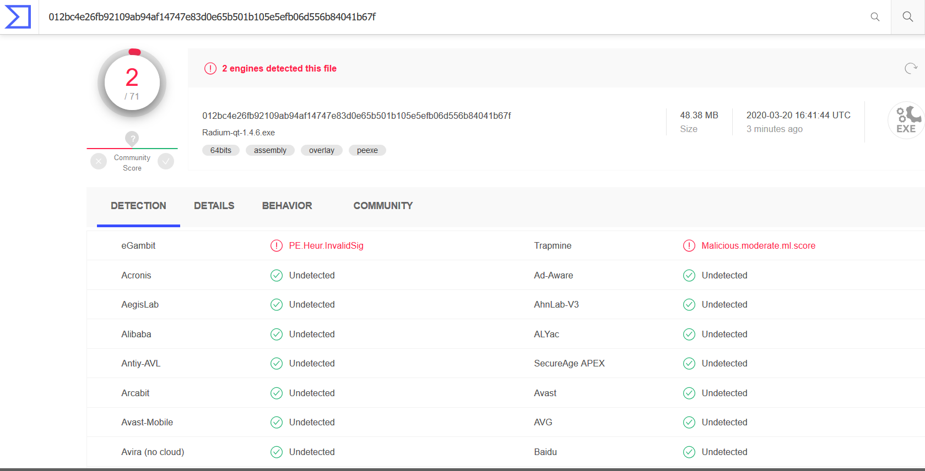This screenshot has width=925, height=471.
Task: Click the 2 / 71 detection score gauge
Action: pyautogui.click(x=132, y=83)
